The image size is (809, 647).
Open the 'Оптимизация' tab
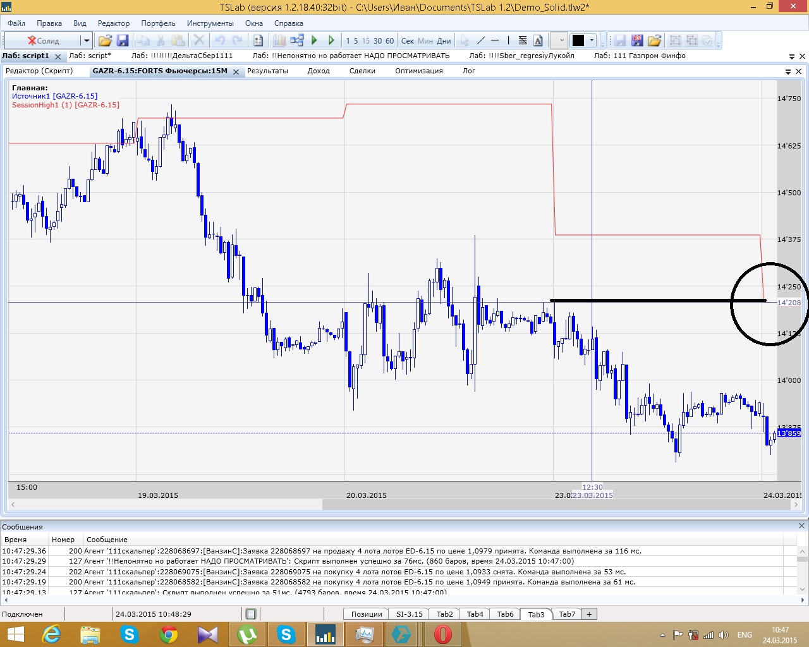(418, 71)
